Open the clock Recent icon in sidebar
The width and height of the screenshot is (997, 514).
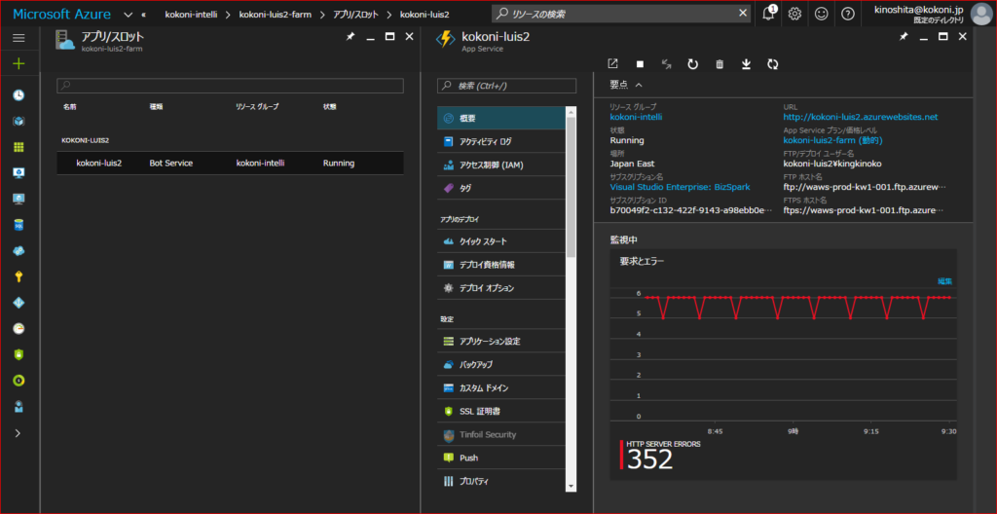(x=18, y=94)
